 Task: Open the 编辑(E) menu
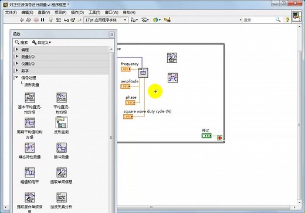[28, 12]
